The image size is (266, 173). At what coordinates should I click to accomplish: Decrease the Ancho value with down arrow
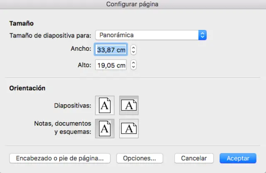click(x=133, y=52)
